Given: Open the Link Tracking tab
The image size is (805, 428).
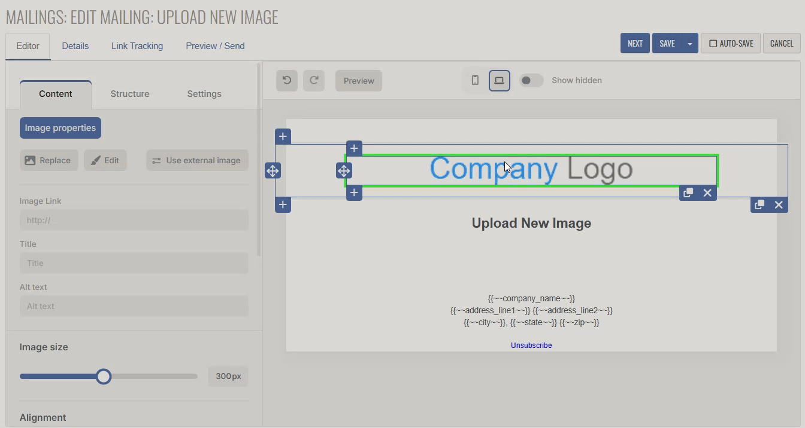Looking at the screenshot, I should coord(137,46).
